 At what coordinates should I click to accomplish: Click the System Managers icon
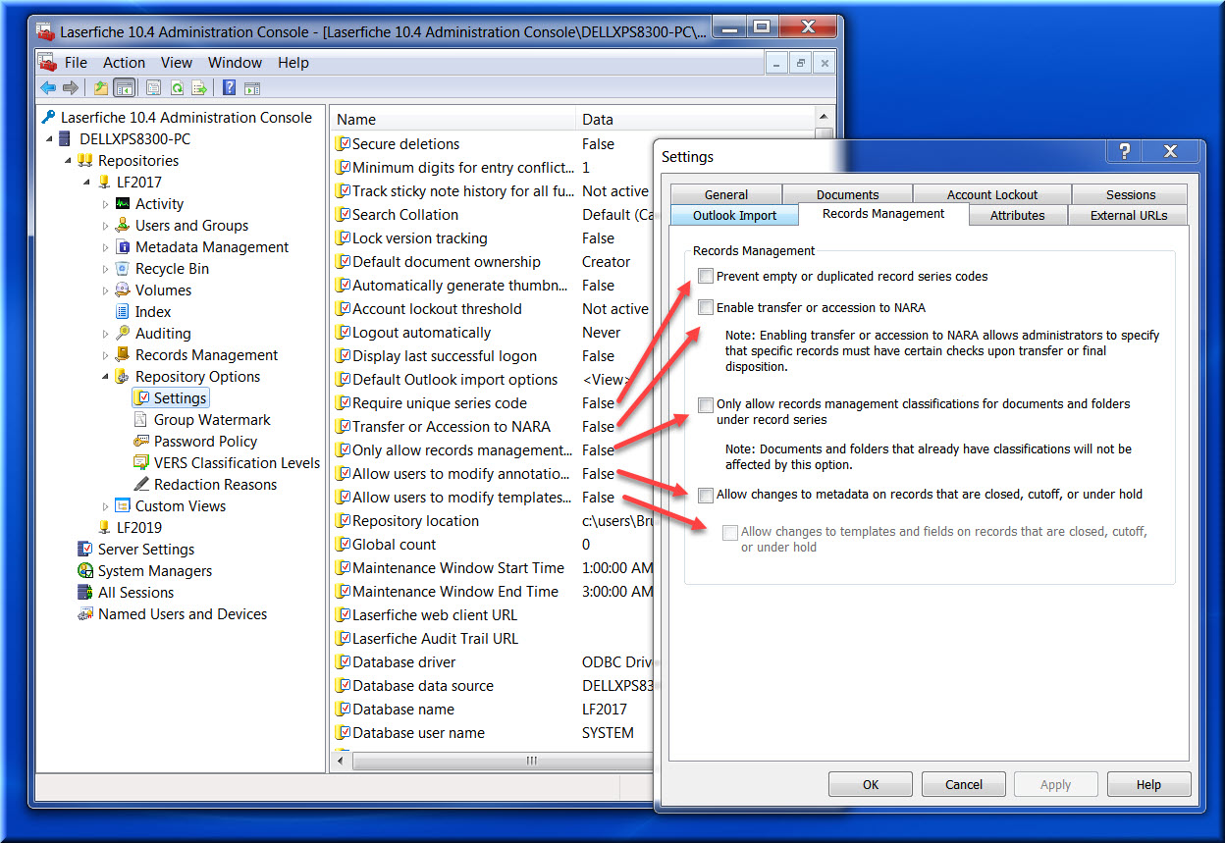(x=85, y=571)
